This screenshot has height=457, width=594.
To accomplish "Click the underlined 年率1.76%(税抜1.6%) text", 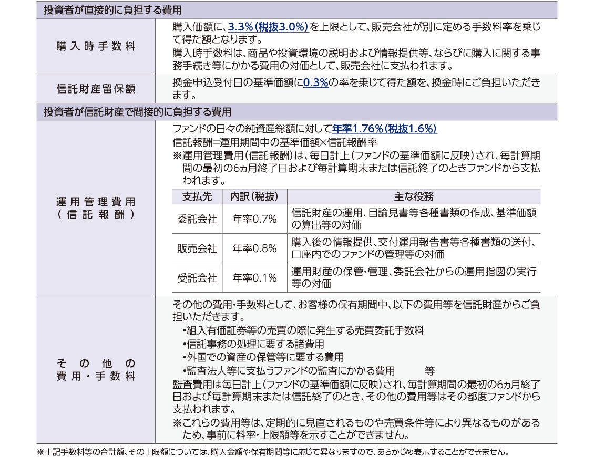I will coord(384,129).
